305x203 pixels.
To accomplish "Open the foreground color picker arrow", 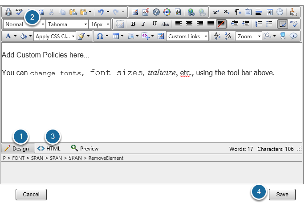I will 16,36.
